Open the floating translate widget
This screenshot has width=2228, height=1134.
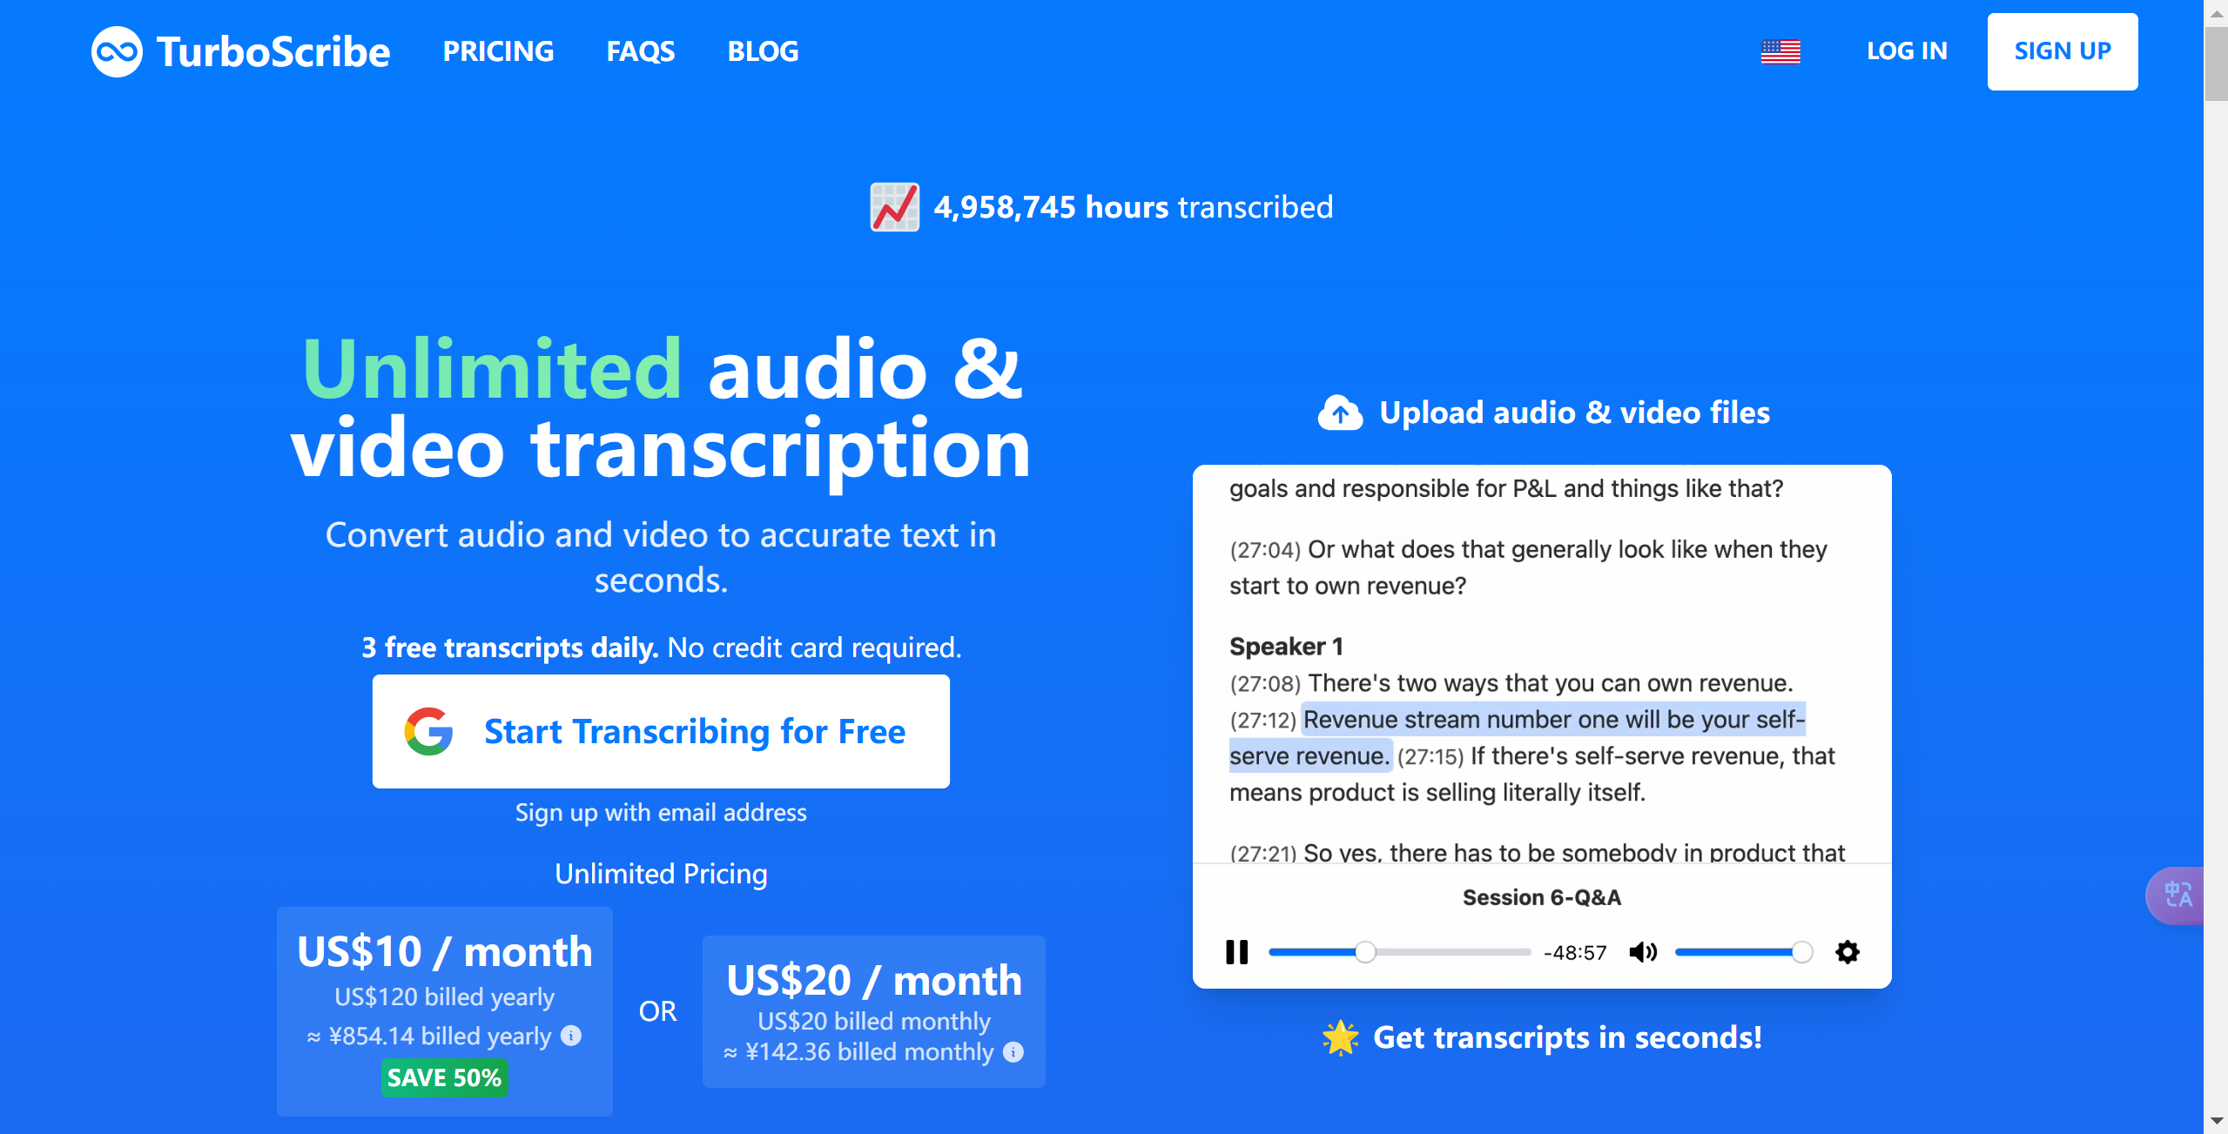[x=2177, y=895]
